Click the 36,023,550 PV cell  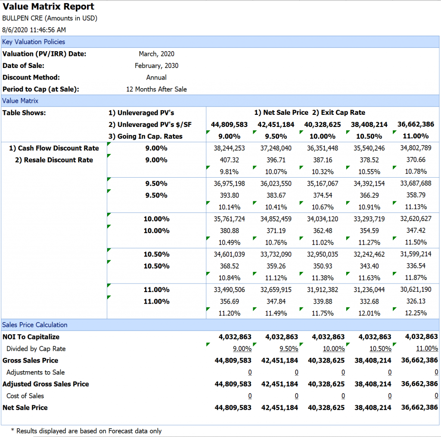(x=276, y=184)
